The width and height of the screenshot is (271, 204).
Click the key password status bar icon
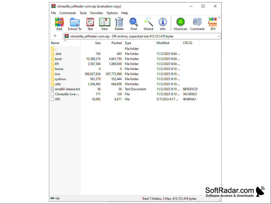[57, 198]
